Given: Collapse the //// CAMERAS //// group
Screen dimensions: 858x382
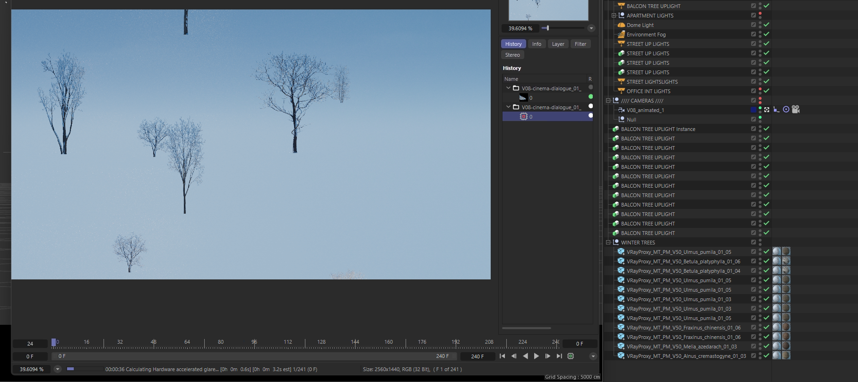Looking at the screenshot, I should coord(608,101).
